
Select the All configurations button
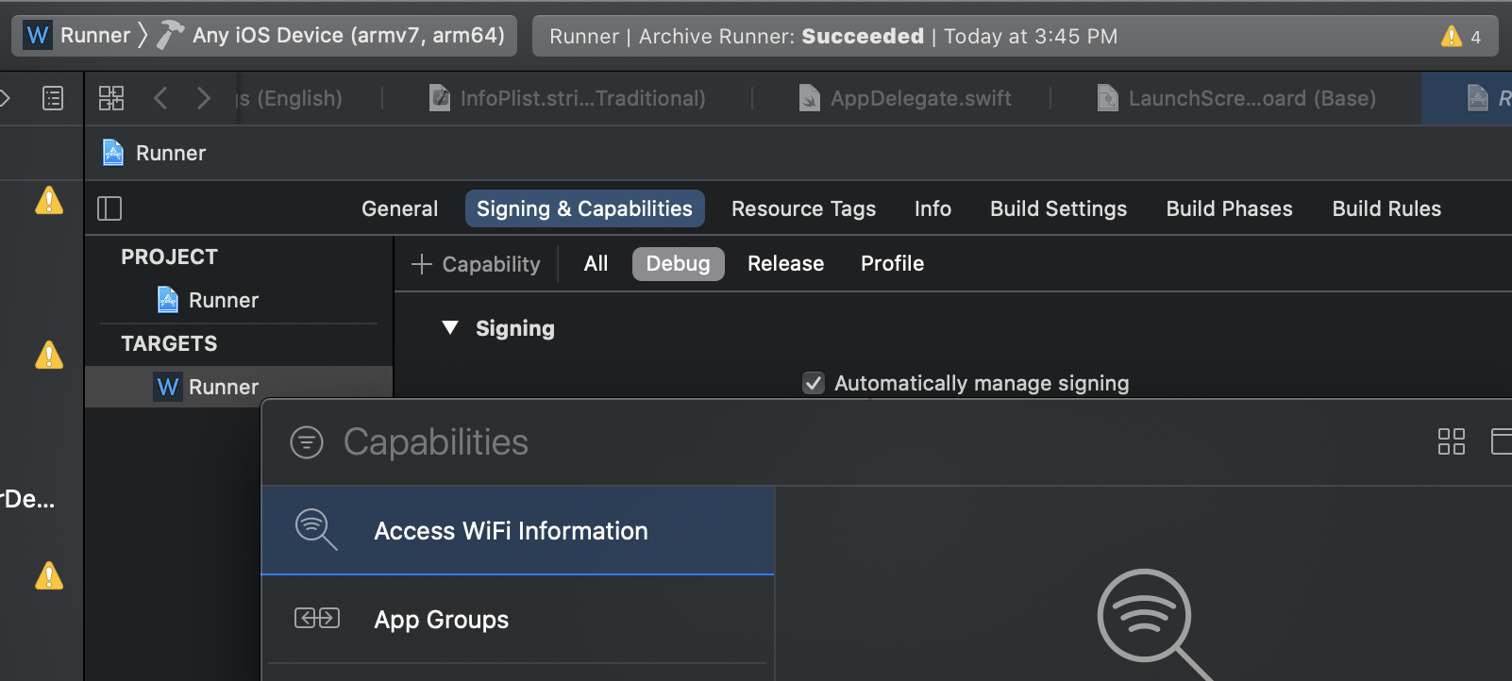(596, 264)
